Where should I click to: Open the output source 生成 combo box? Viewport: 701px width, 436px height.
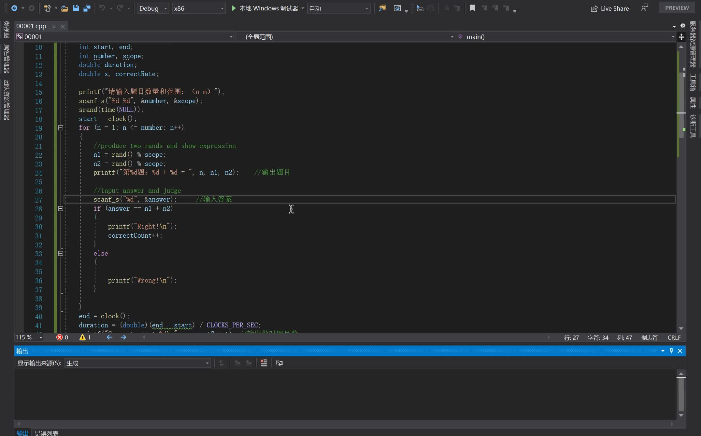[137, 363]
